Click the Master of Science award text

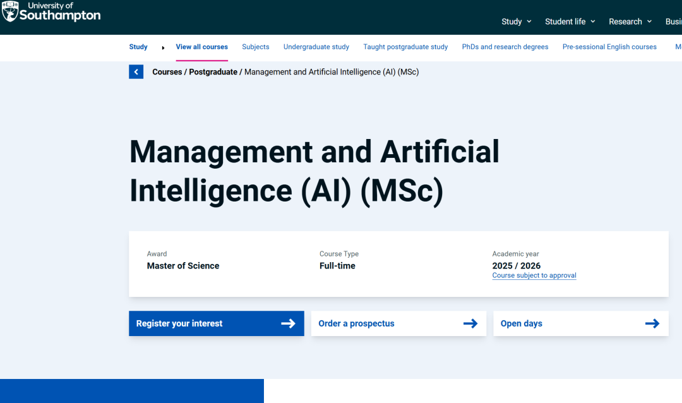point(183,266)
